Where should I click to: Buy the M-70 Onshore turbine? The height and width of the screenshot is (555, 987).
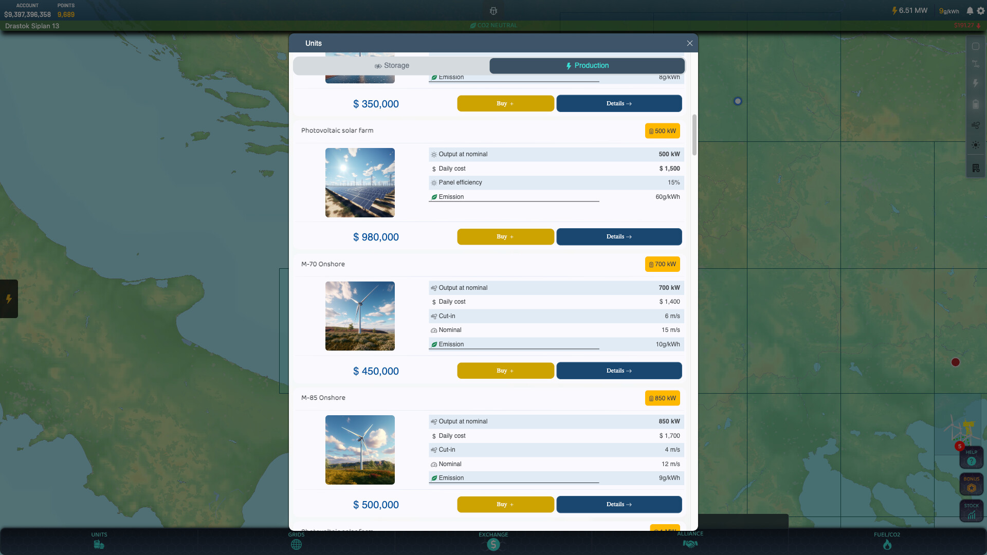(505, 371)
